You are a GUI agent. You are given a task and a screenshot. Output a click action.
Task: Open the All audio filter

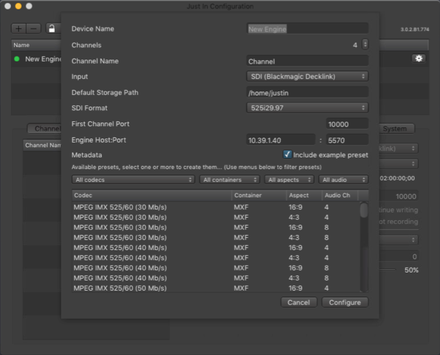343,180
